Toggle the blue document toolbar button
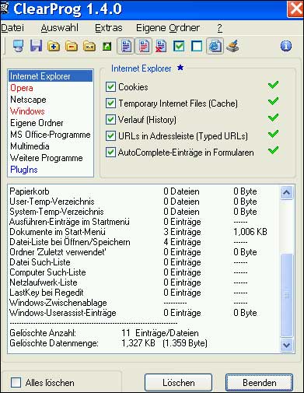 (x=126, y=46)
